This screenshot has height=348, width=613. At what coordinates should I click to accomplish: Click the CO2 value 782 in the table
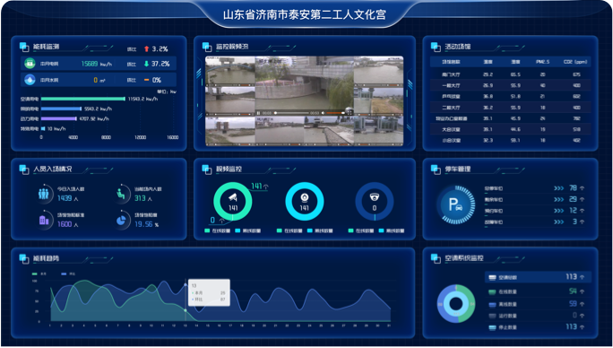[576, 118]
